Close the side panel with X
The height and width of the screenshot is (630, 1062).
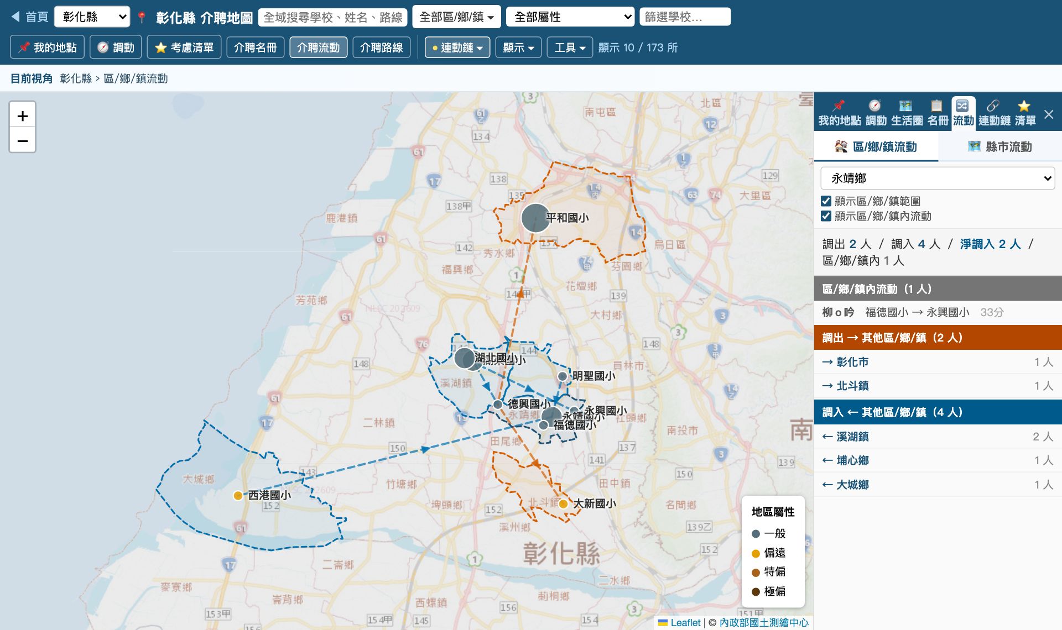(x=1049, y=114)
